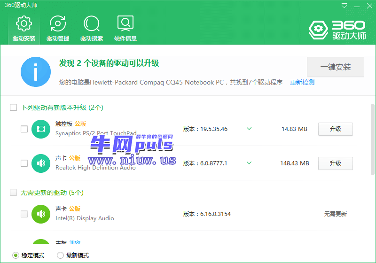Minimize the 360驱动大师 window
This screenshot has height=263, width=376.
click(x=357, y=6)
